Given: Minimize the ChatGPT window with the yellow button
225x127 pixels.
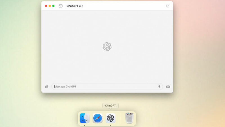Looking at the screenshot, I should (50, 6).
